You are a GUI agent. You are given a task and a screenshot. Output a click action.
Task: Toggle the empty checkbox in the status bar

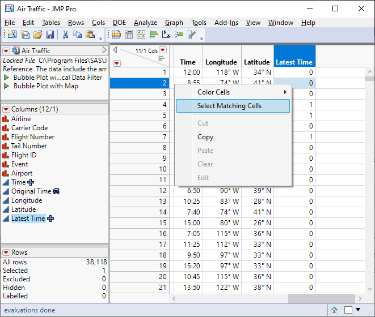click(347, 310)
